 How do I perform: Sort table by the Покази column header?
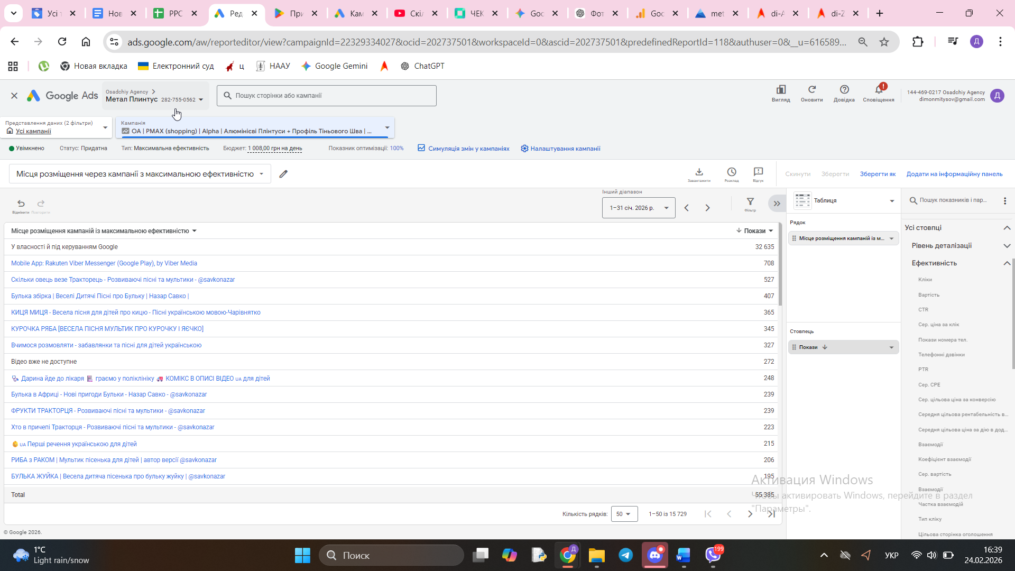(x=754, y=231)
